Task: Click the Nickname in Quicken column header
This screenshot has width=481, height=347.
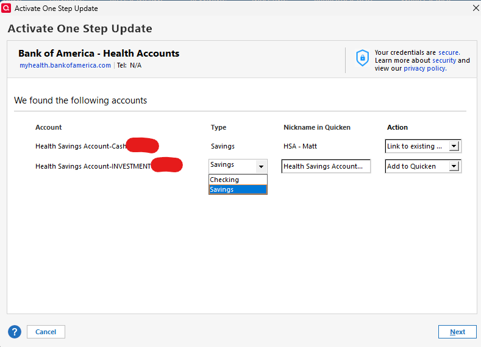Action: [317, 127]
